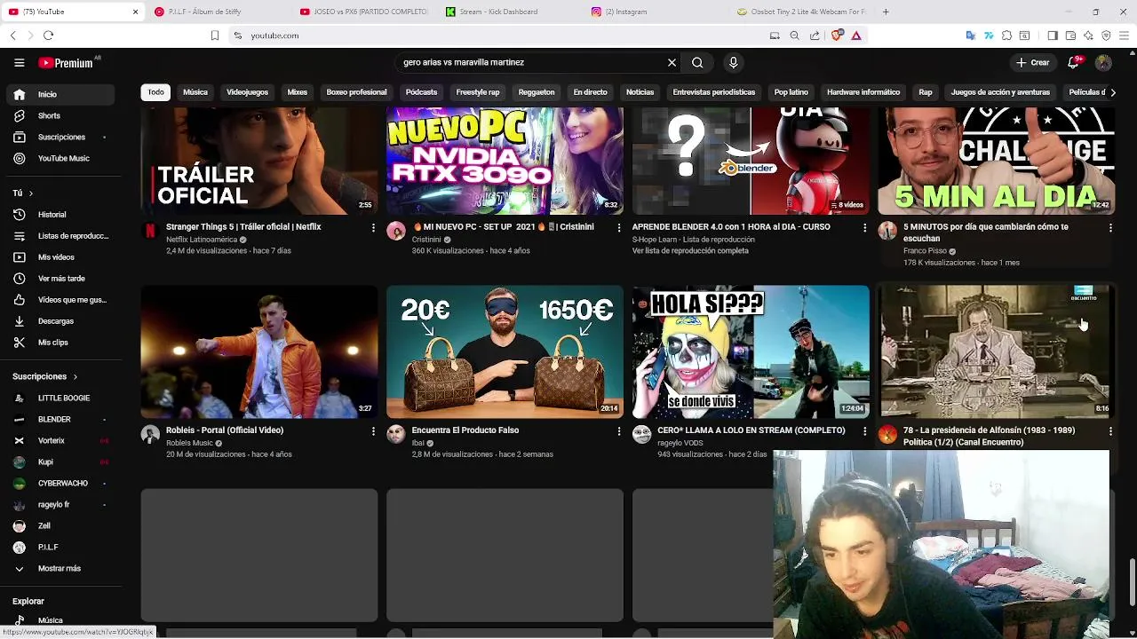Play the 20€ vs 1650€ handbags thumbnail
The width and height of the screenshot is (1137, 639).
(x=505, y=351)
